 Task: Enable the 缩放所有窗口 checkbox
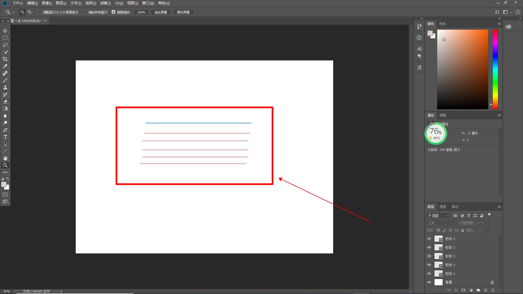[x=85, y=12]
